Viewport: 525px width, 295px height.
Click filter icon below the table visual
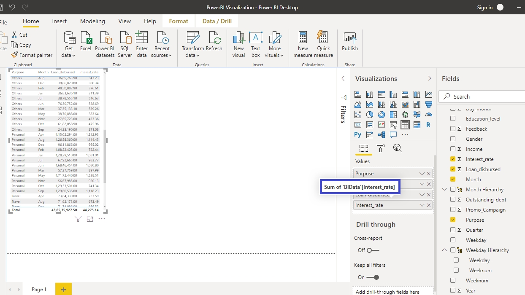click(78, 219)
